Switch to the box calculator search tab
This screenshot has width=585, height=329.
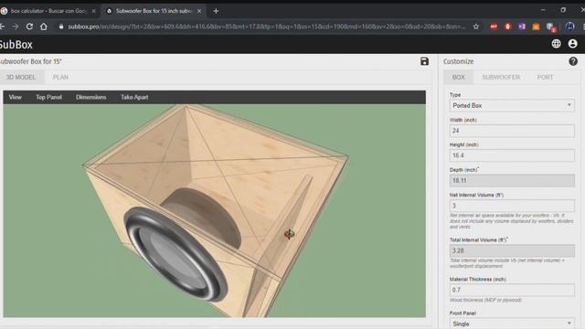(x=48, y=11)
